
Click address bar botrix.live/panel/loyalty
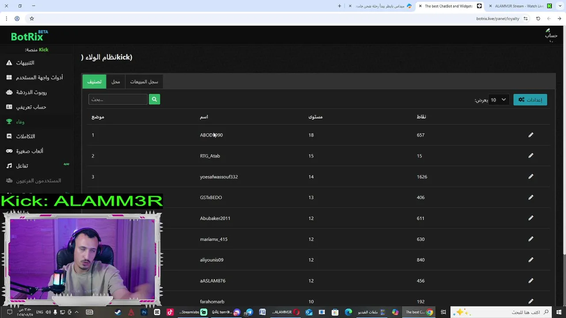497,19
